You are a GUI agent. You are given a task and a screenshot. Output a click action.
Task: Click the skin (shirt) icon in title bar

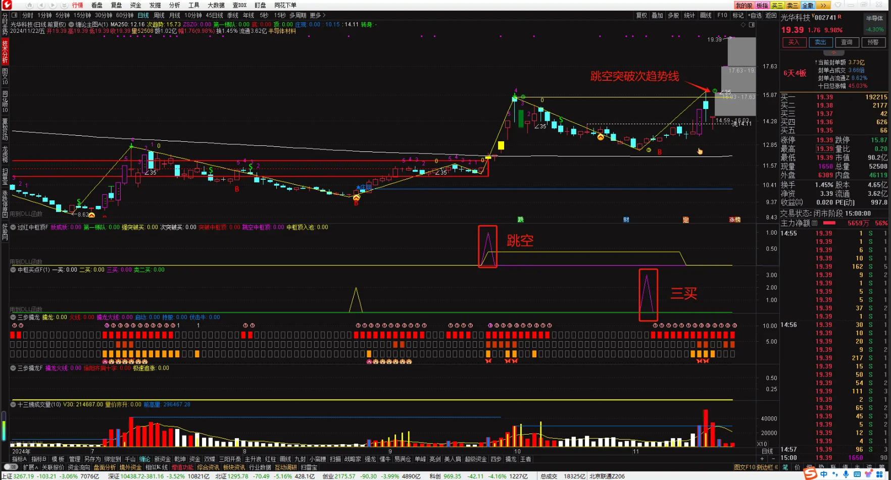coord(838,5)
